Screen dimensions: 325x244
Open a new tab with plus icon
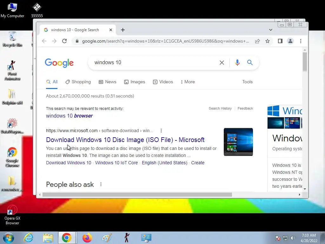coord(123,30)
